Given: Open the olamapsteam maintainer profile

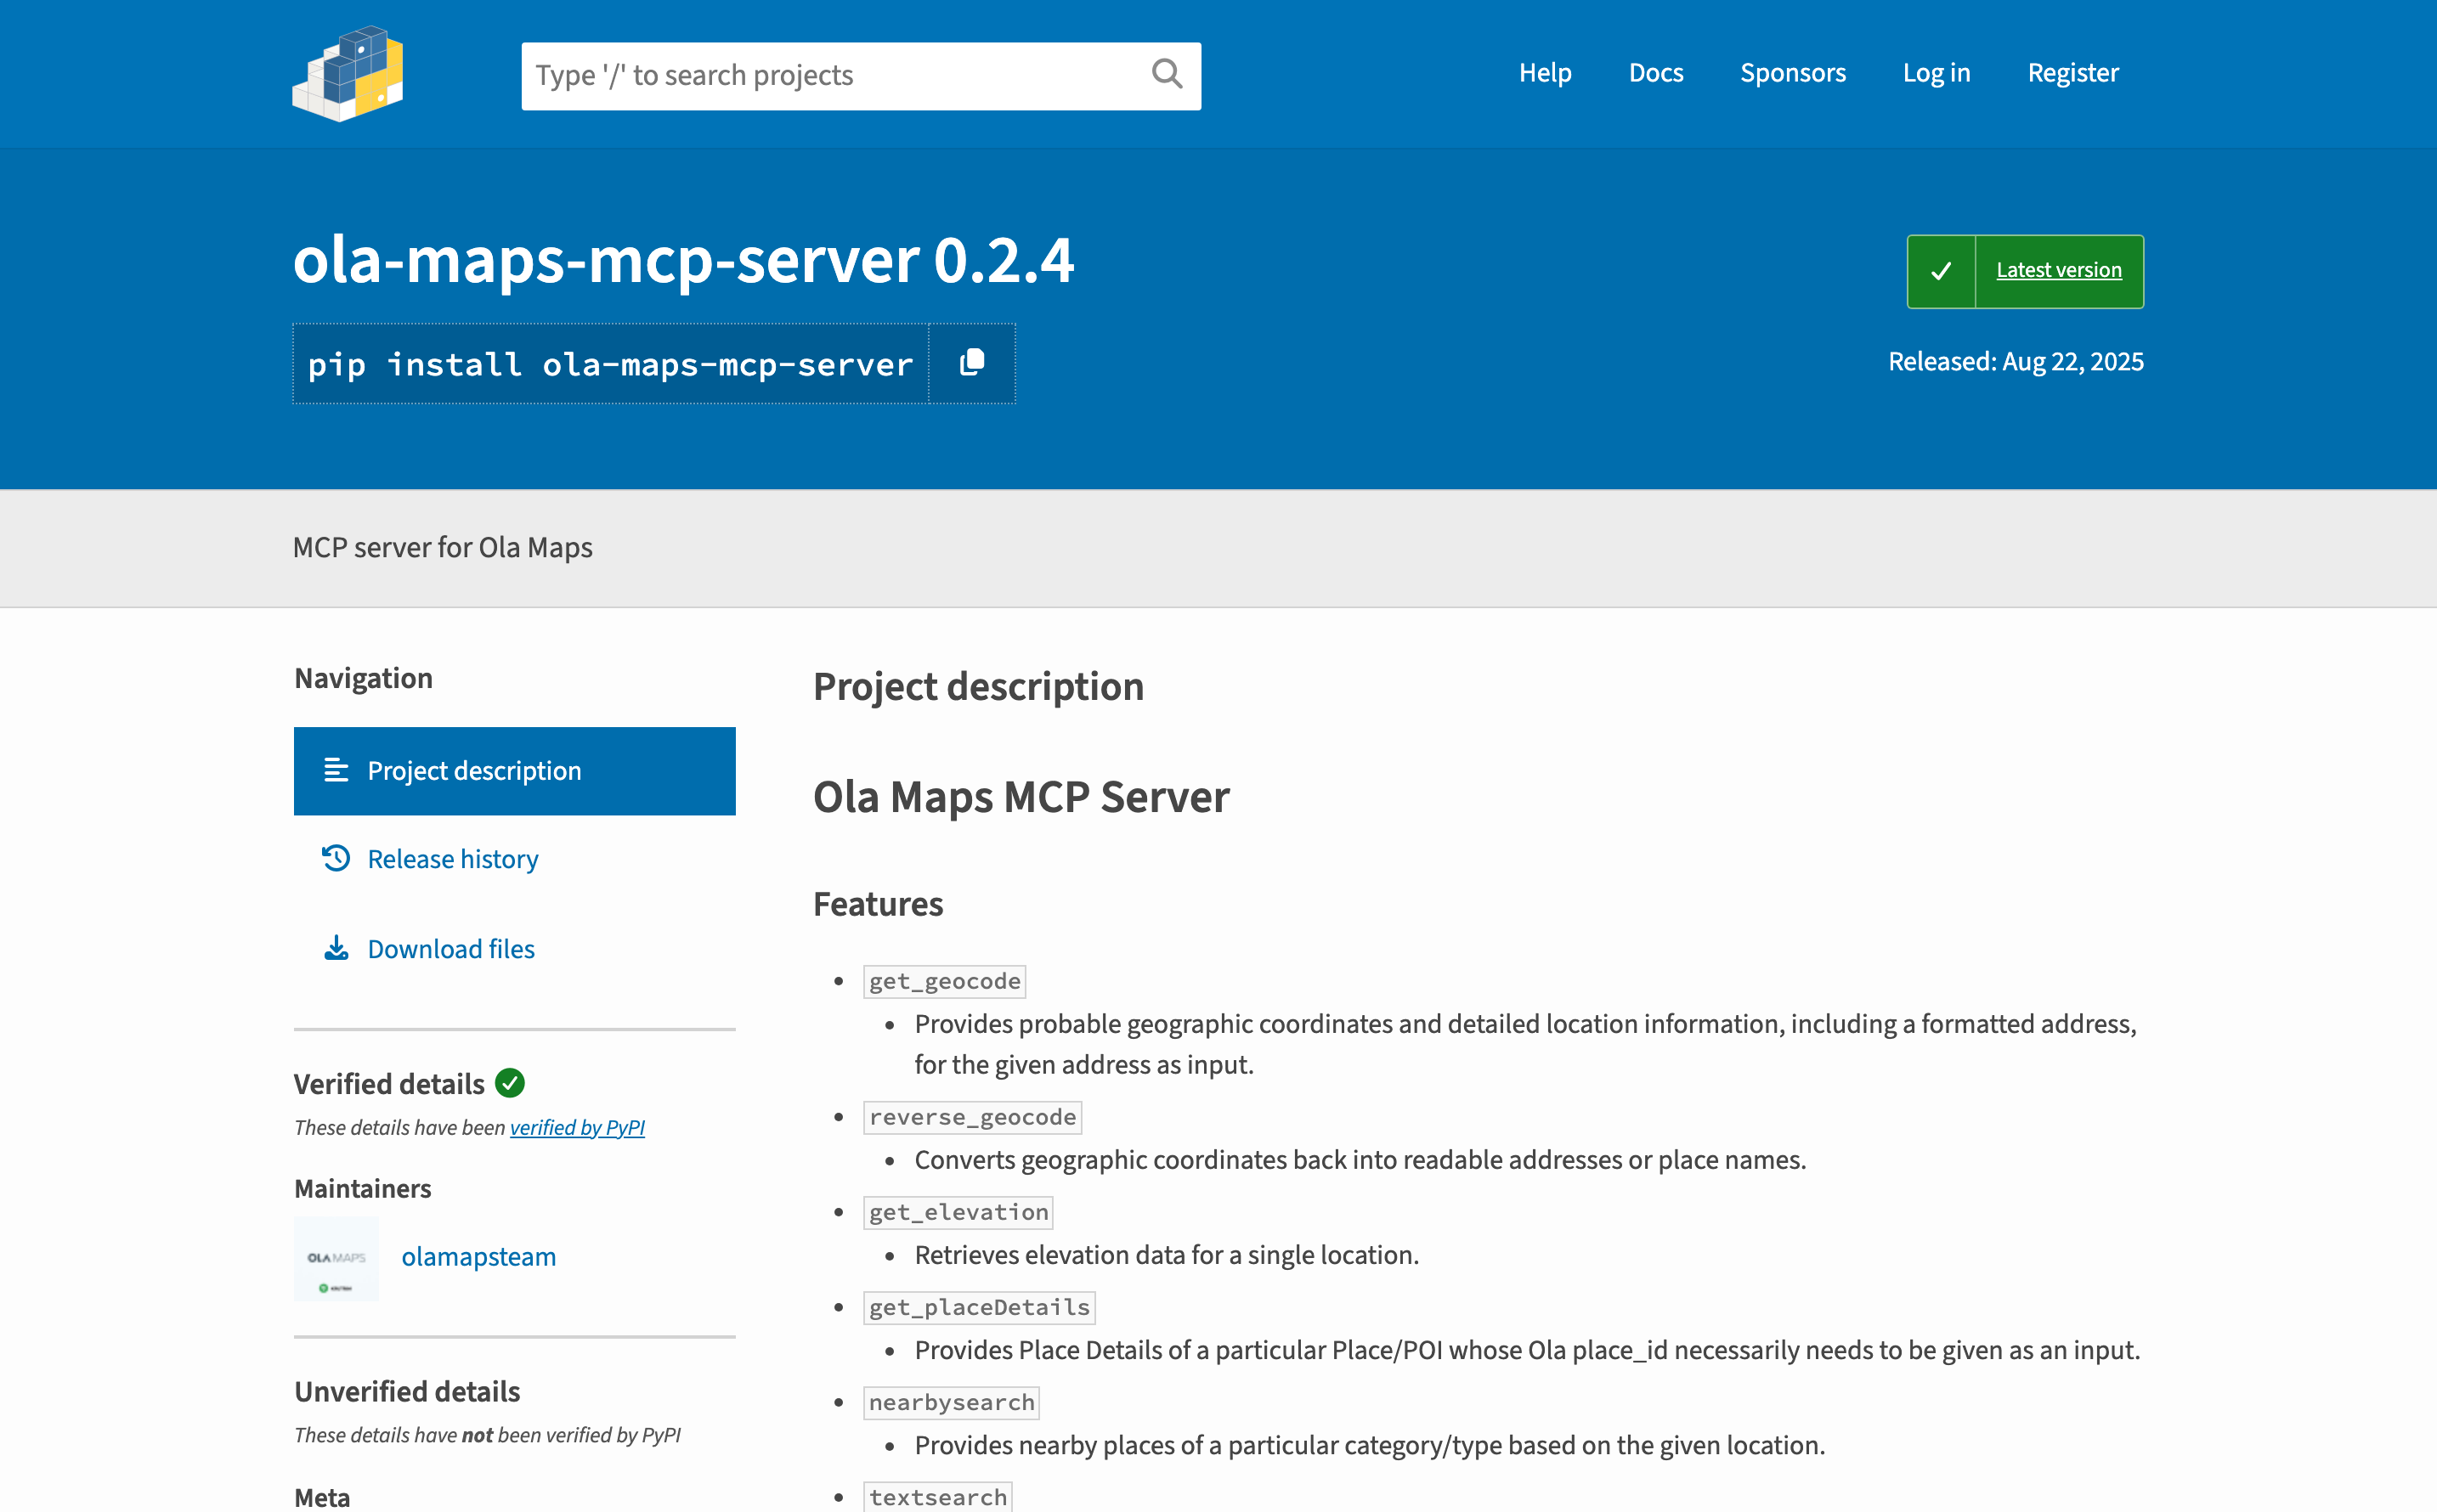Looking at the screenshot, I should point(478,1257).
